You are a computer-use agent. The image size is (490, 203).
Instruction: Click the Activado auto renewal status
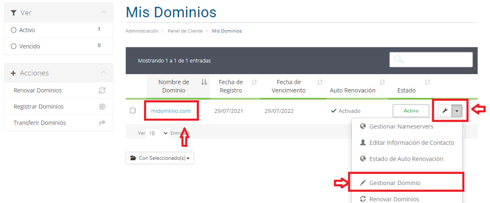(345, 111)
